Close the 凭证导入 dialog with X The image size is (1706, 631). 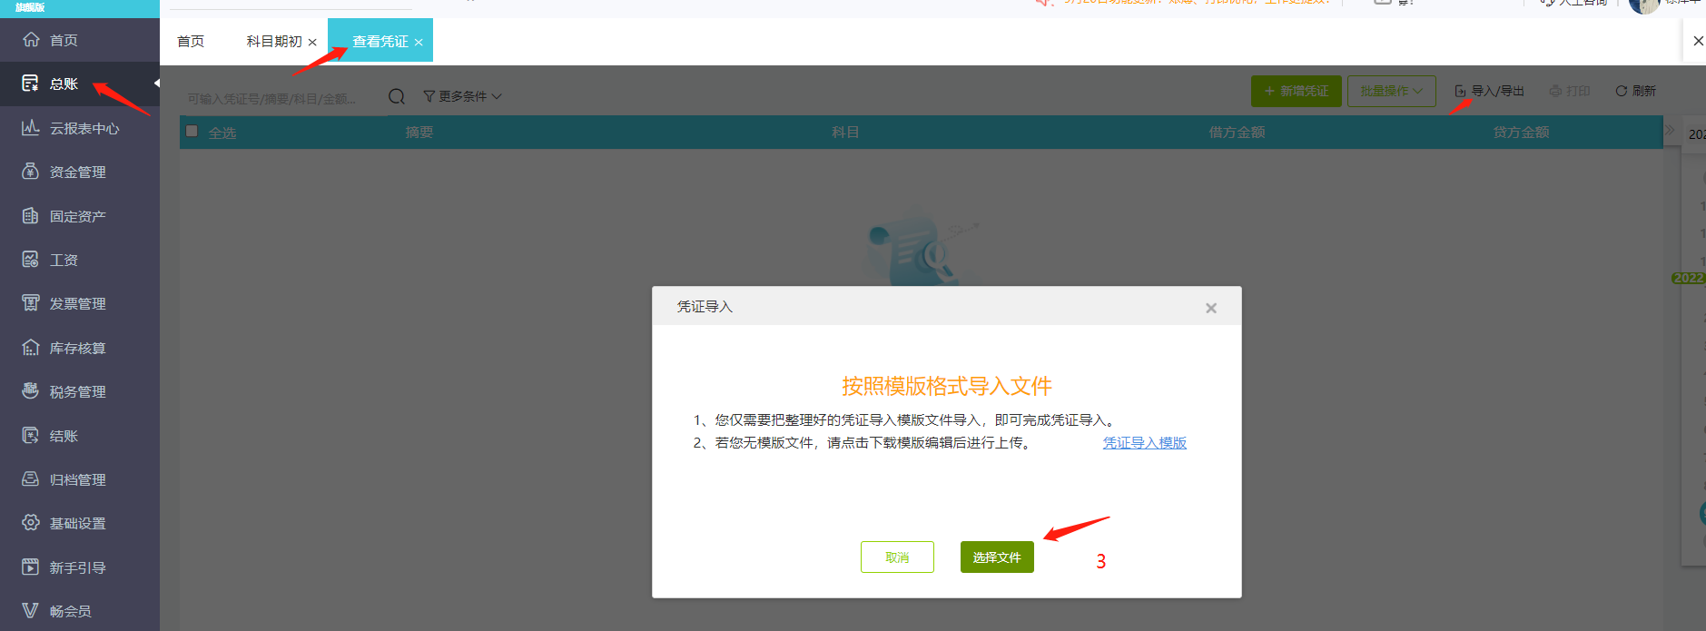[1211, 308]
